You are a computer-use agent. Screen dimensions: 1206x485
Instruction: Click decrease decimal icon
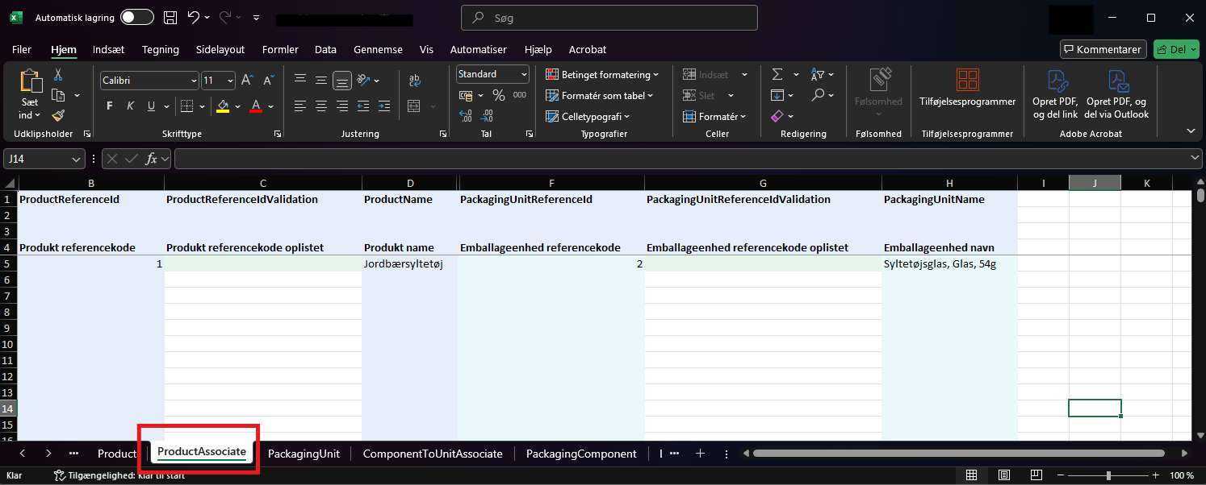pyautogui.click(x=487, y=115)
